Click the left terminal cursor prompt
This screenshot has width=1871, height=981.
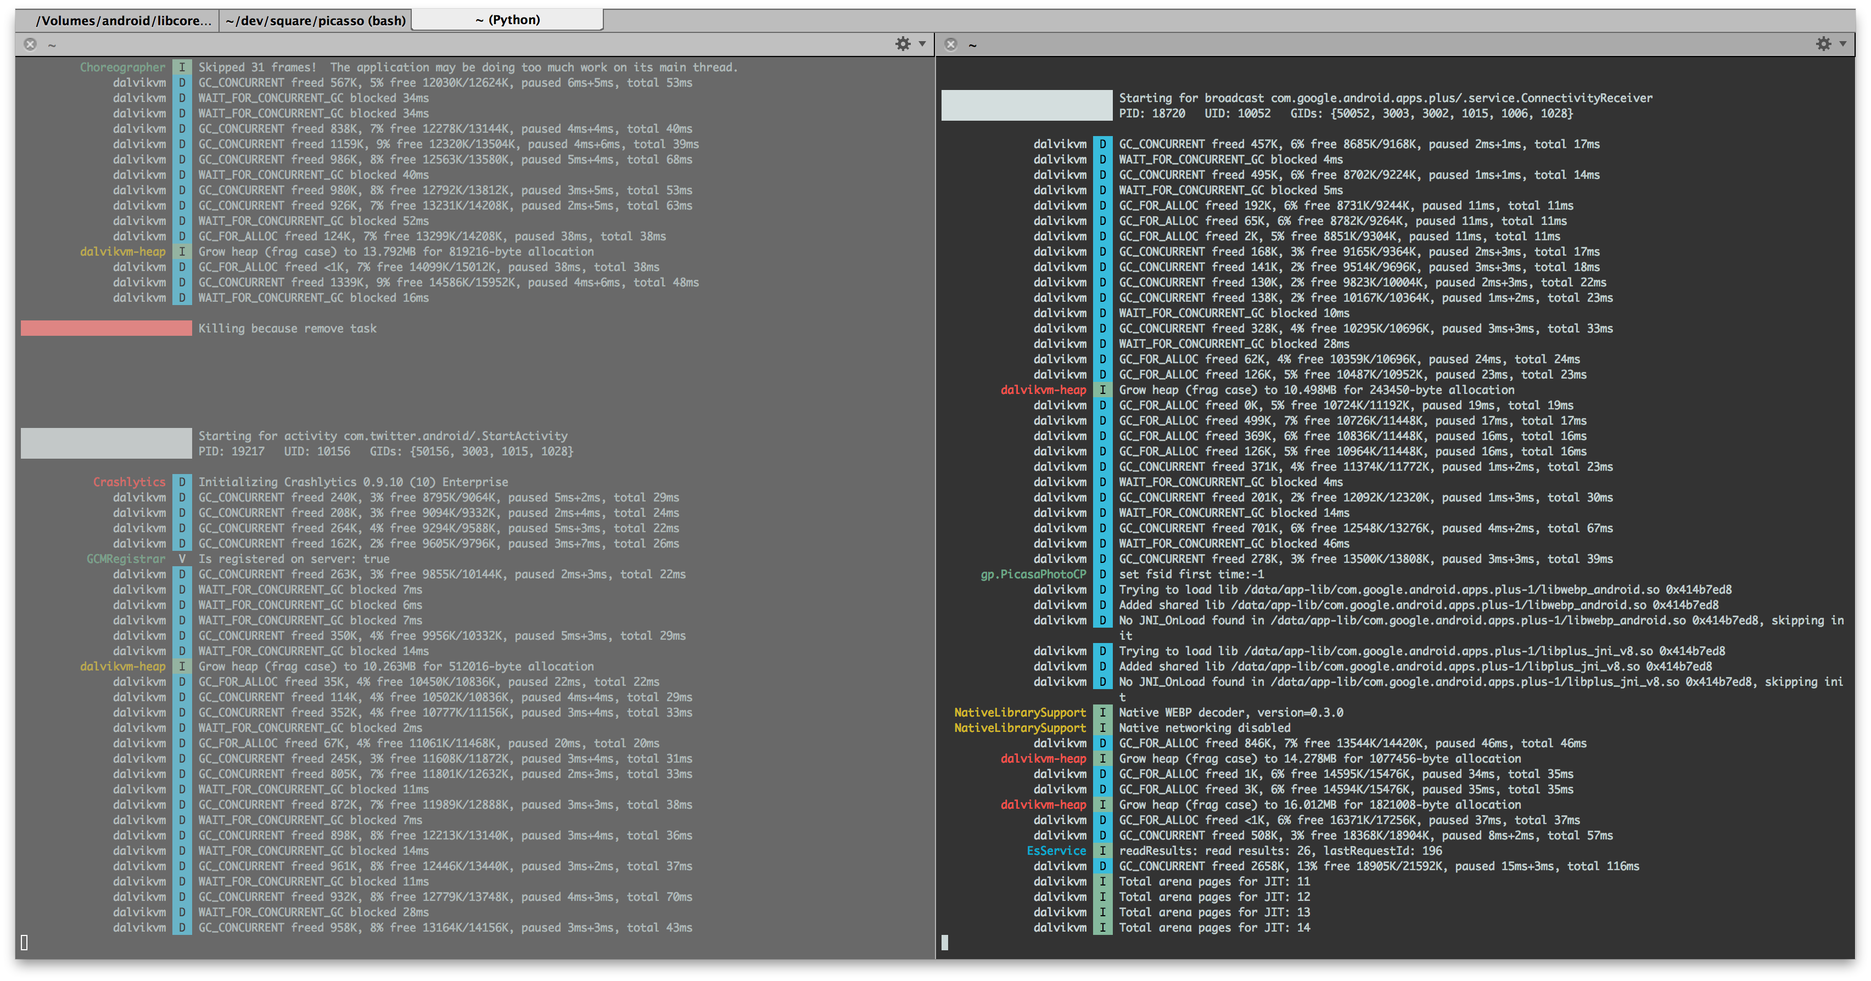click(x=24, y=943)
